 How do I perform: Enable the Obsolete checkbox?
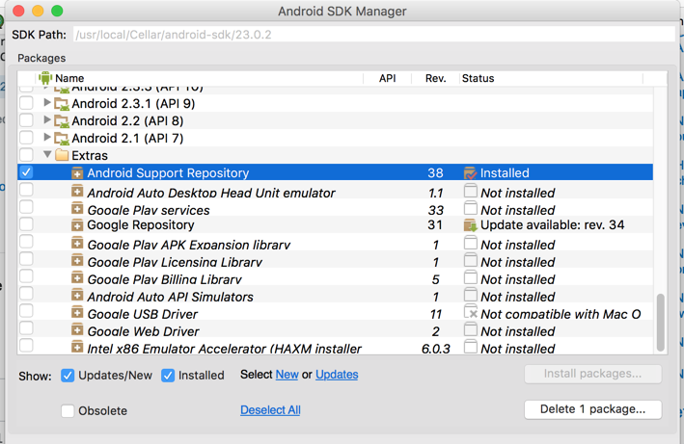click(68, 410)
